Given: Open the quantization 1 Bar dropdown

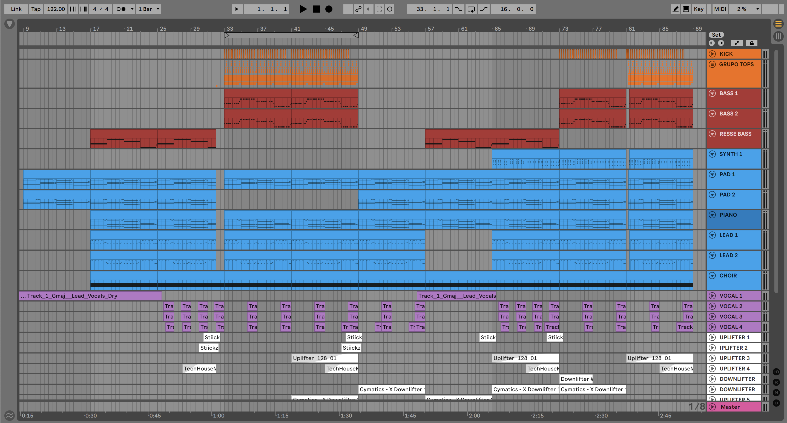Looking at the screenshot, I should 149,9.
